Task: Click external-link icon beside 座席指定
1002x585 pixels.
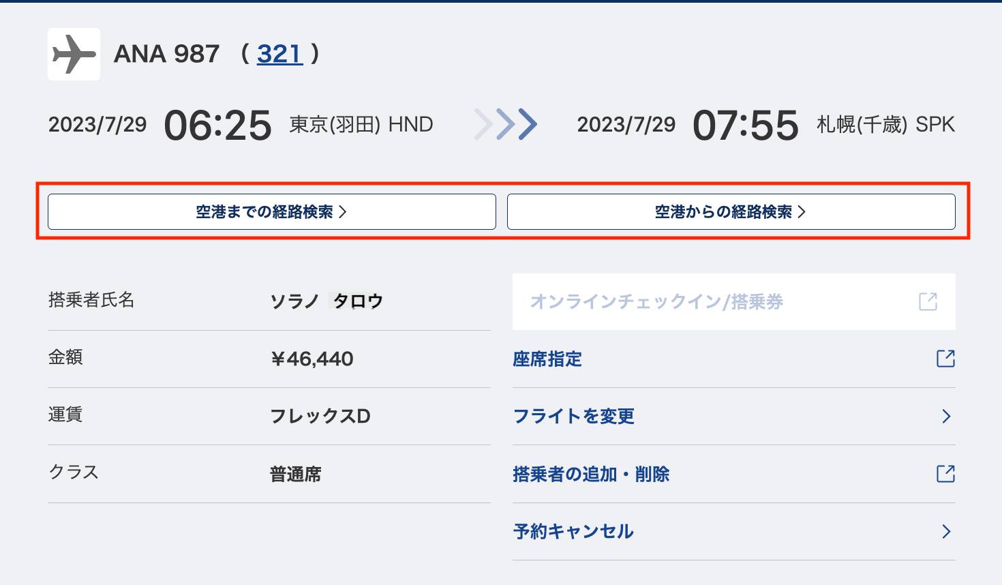Action: pos(945,359)
